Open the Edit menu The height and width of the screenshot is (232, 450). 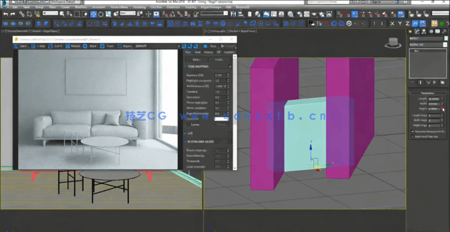coord(15,6)
